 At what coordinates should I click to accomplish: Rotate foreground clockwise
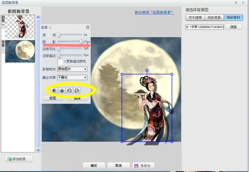click(x=77, y=91)
